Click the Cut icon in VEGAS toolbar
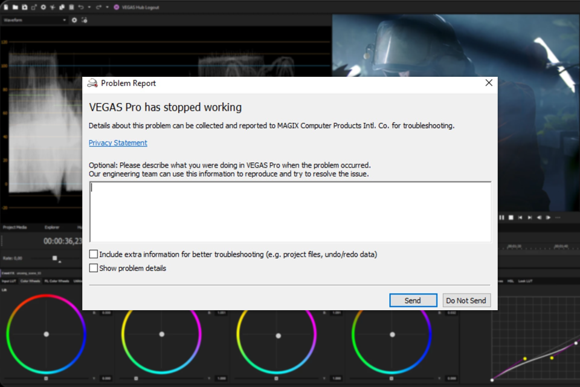The height and width of the screenshot is (387, 580). [x=53, y=7]
